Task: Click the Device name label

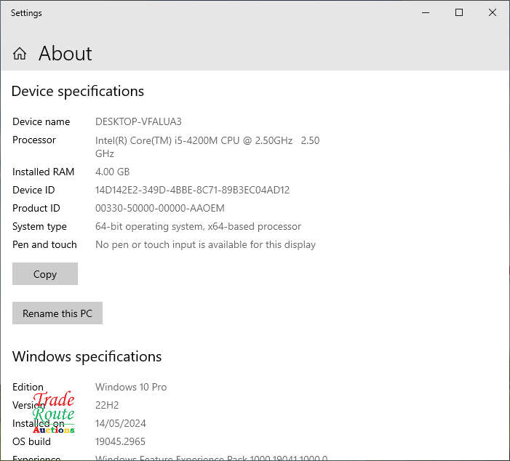Action: [41, 121]
